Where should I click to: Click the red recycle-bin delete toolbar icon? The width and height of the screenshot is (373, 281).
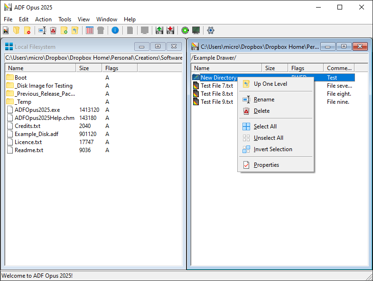pos(53,30)
